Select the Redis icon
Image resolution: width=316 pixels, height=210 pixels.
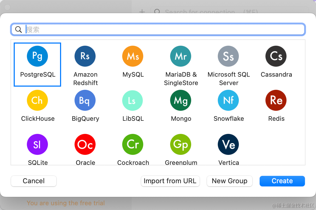[x=276, y=100]
